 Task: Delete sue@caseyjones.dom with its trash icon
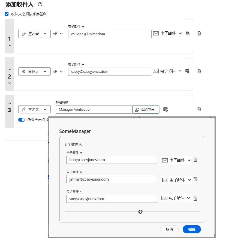(x=195, y=198)
